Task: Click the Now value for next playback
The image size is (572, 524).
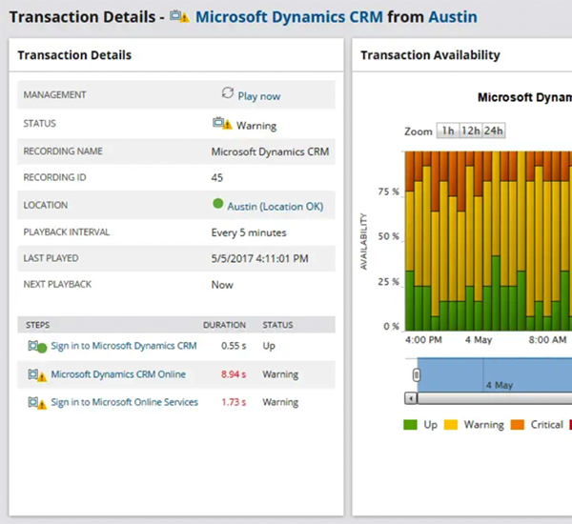Action: click(x=222, y=285)
